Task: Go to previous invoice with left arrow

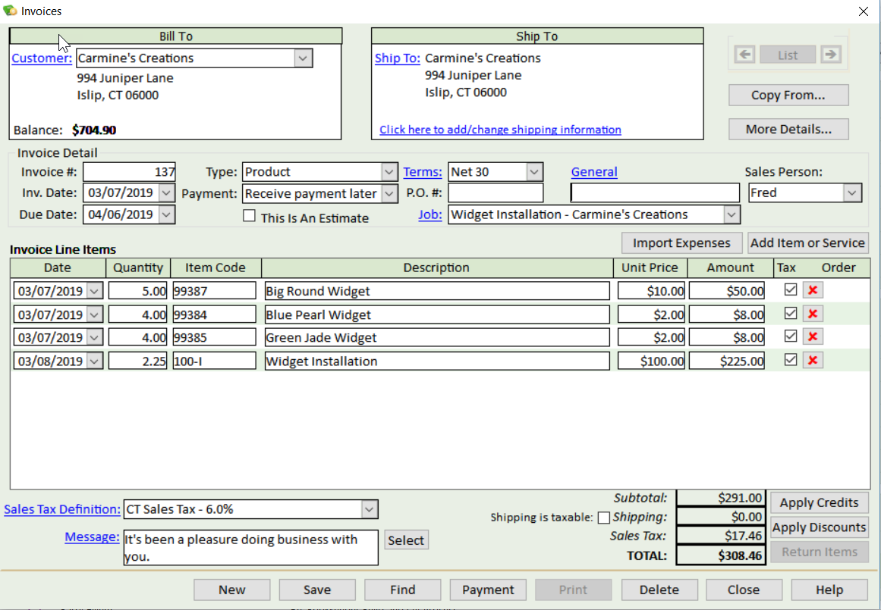Action: click(x=744, y=55)
